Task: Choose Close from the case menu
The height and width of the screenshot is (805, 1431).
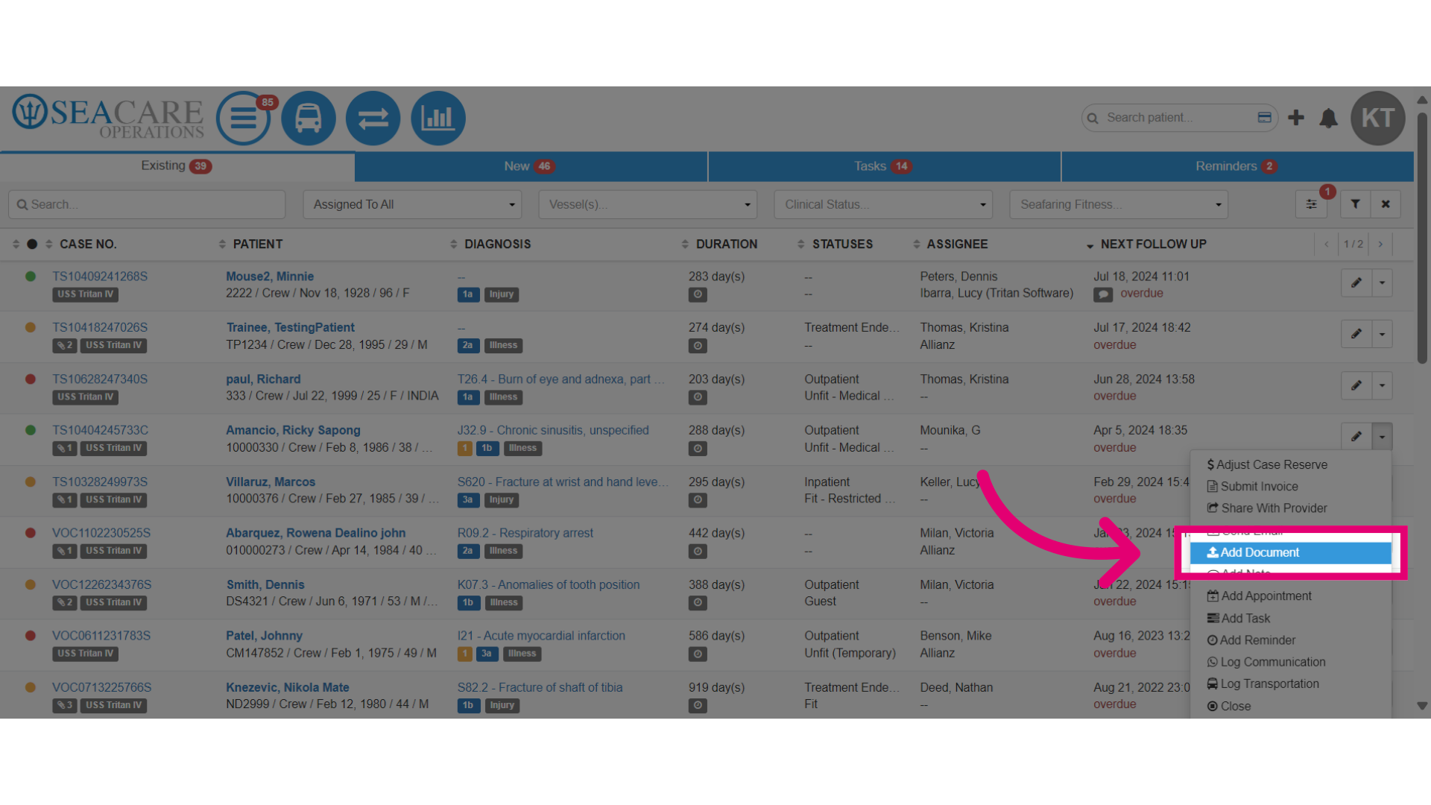Action: pos(1290,706)
